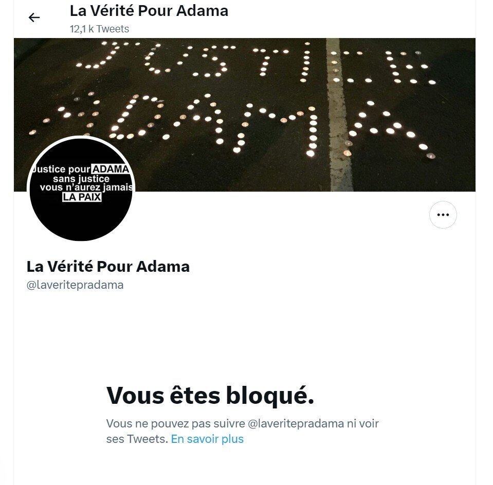Select the bold profile display name above the handle

click(108, 267)
